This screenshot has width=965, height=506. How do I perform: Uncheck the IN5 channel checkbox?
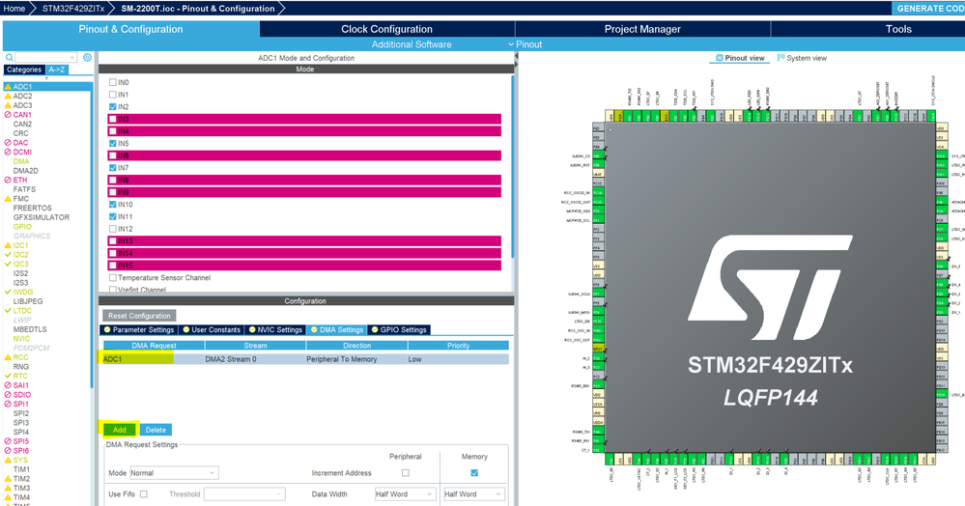tap(113, 144)
